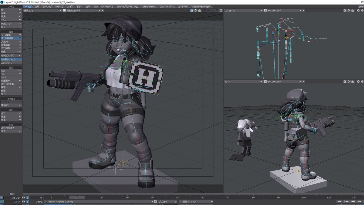
Task: Switch to the レンダー tab
Action: [x=70, y=6]
